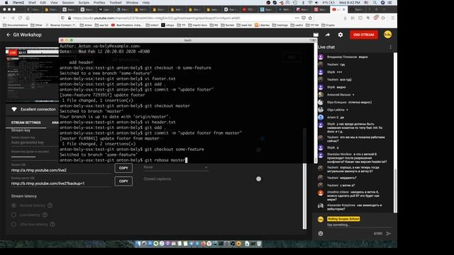Close the active YouTube Studio tab

click(x=343, y=9)
